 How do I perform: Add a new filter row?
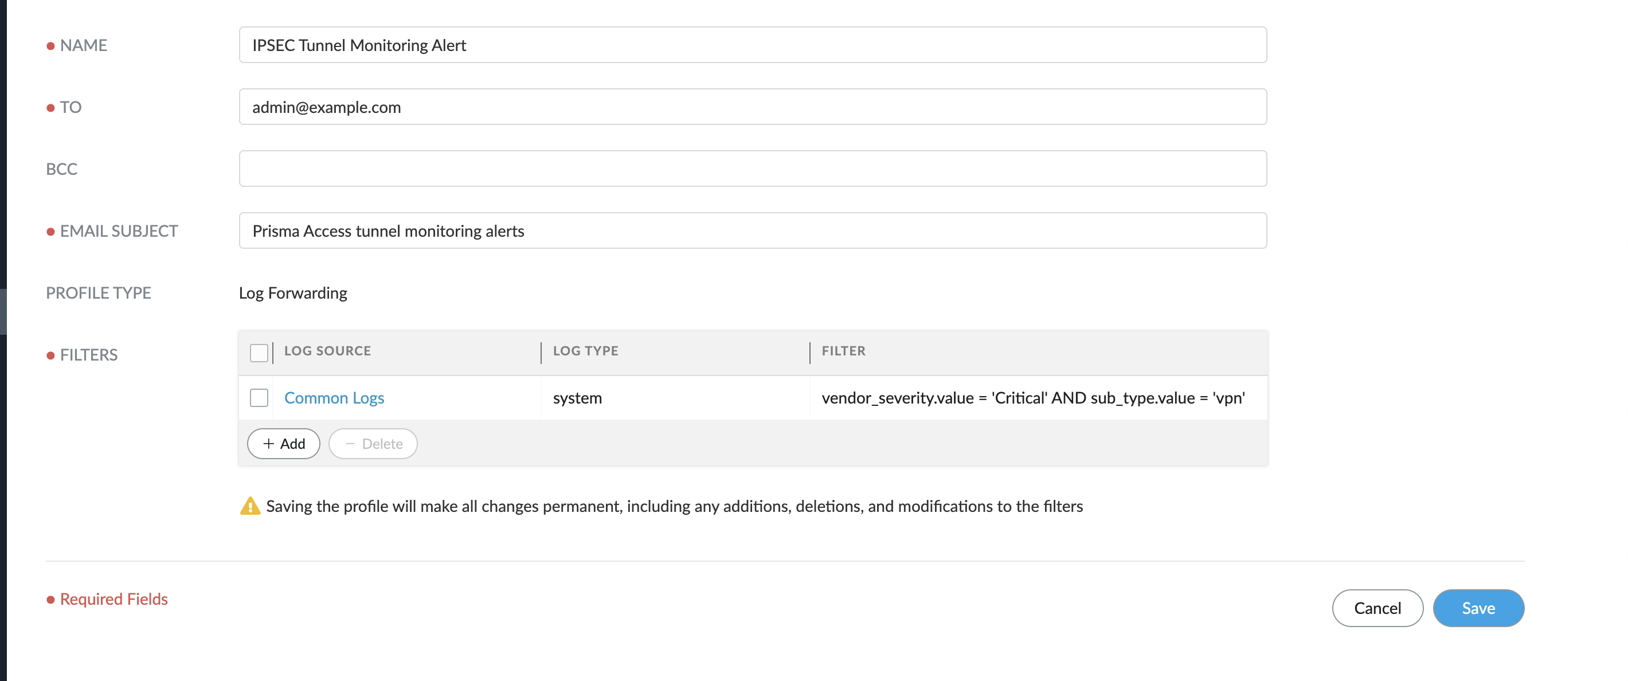[x=283, y=443]
